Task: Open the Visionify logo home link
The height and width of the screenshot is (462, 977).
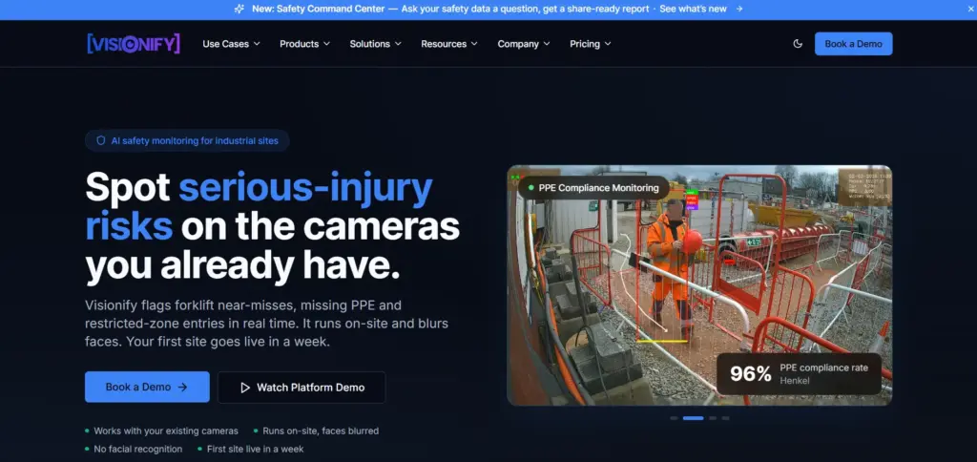Action: 134,44
